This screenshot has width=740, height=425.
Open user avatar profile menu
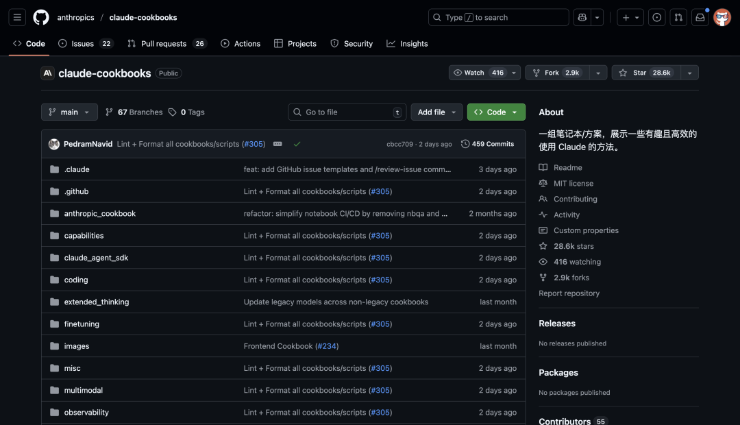pos(722,17)
